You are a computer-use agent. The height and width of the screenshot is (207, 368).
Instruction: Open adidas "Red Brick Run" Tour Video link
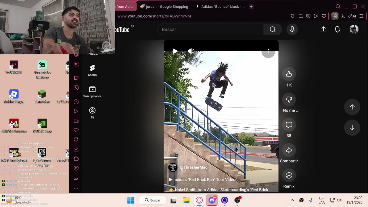point(205,179)
